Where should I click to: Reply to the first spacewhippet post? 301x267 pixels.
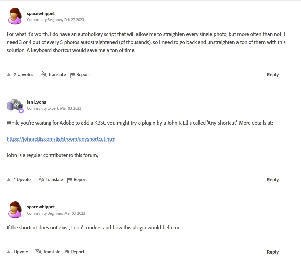tap(272, 75)
